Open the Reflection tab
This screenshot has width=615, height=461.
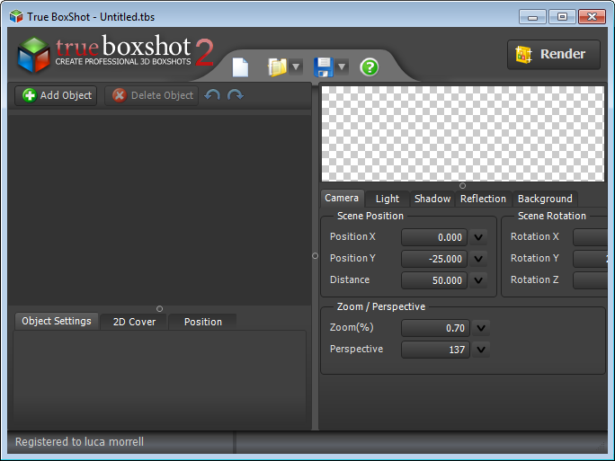coord(483,199)
